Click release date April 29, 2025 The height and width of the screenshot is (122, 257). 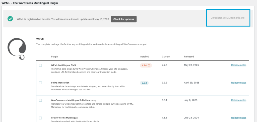point(191,83)
